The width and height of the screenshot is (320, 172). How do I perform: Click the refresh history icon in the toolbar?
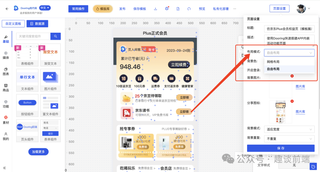[189, 9]
